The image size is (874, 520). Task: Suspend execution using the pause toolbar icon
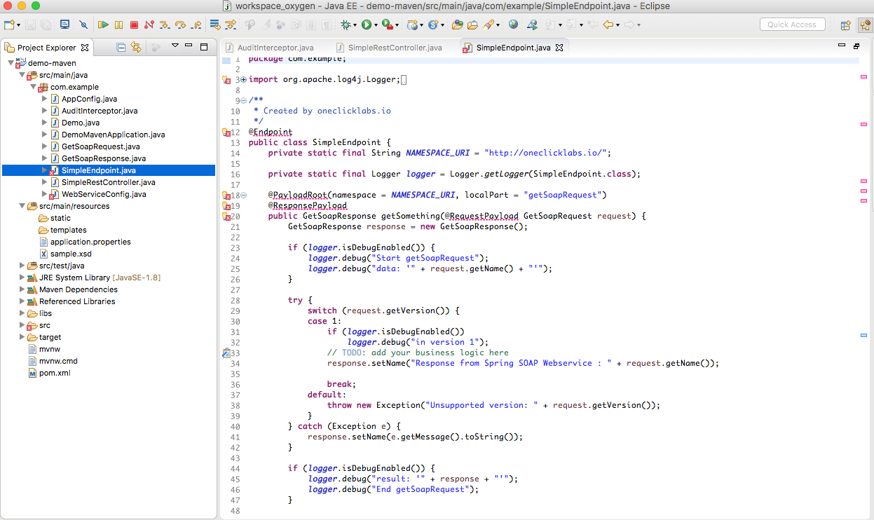click(x=118, y=25)
